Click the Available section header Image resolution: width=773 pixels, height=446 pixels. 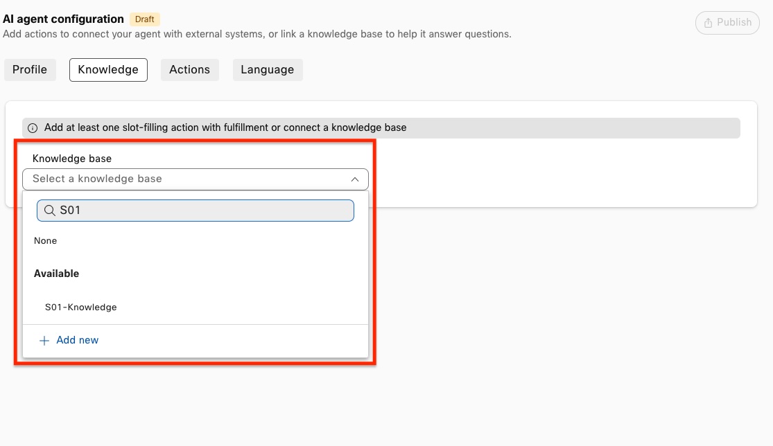pyautogui.click(x=57, y=274)
